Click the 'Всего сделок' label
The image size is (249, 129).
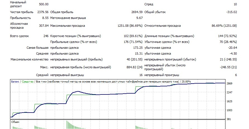coord(19,36)
